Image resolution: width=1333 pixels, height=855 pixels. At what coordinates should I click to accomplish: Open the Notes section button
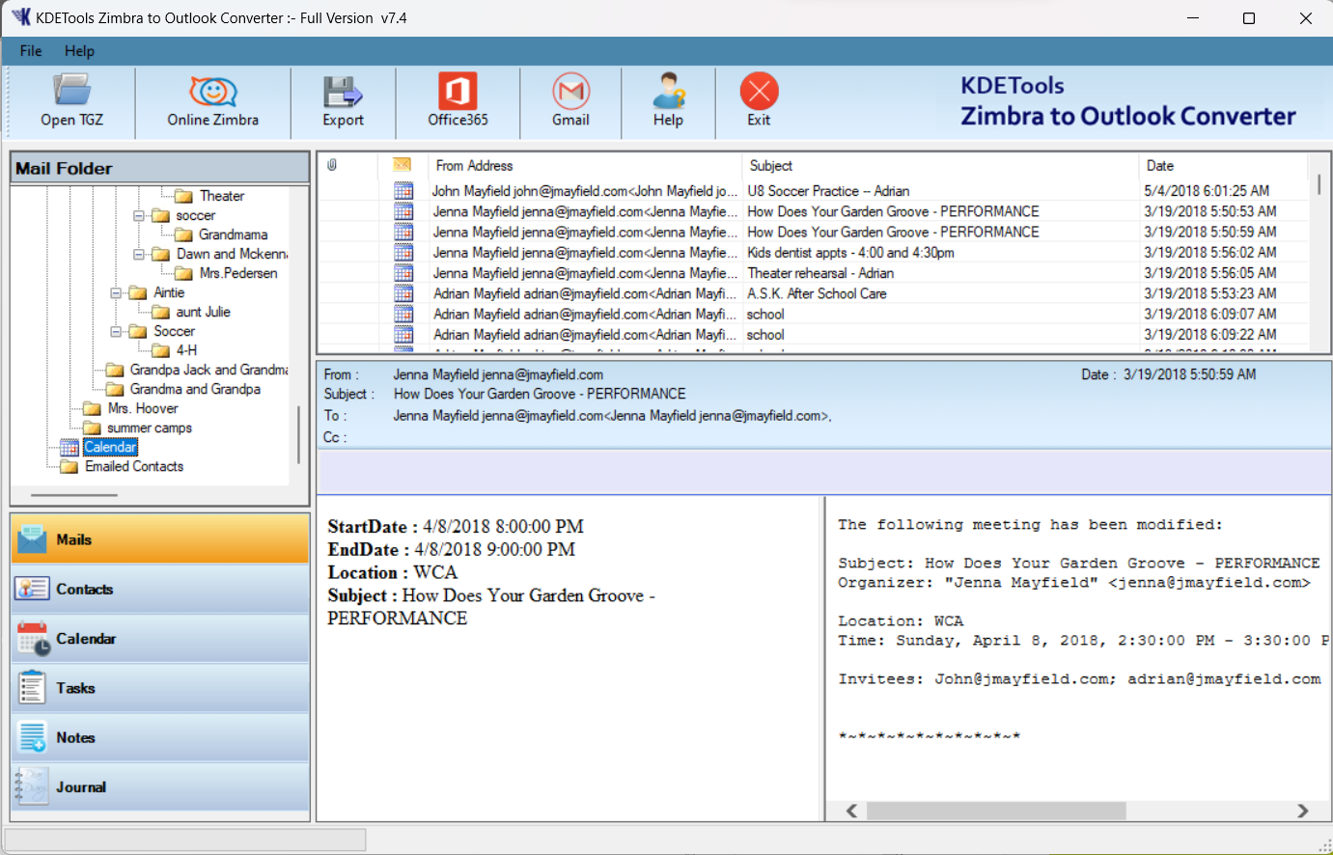coord(160,737)
